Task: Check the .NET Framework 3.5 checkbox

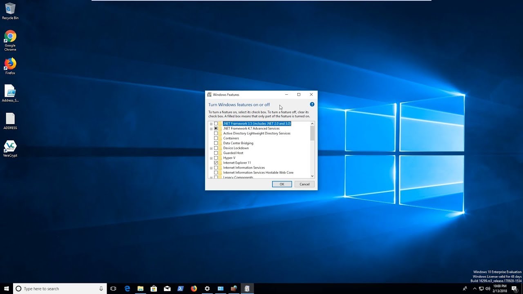Action: point(216,124)
